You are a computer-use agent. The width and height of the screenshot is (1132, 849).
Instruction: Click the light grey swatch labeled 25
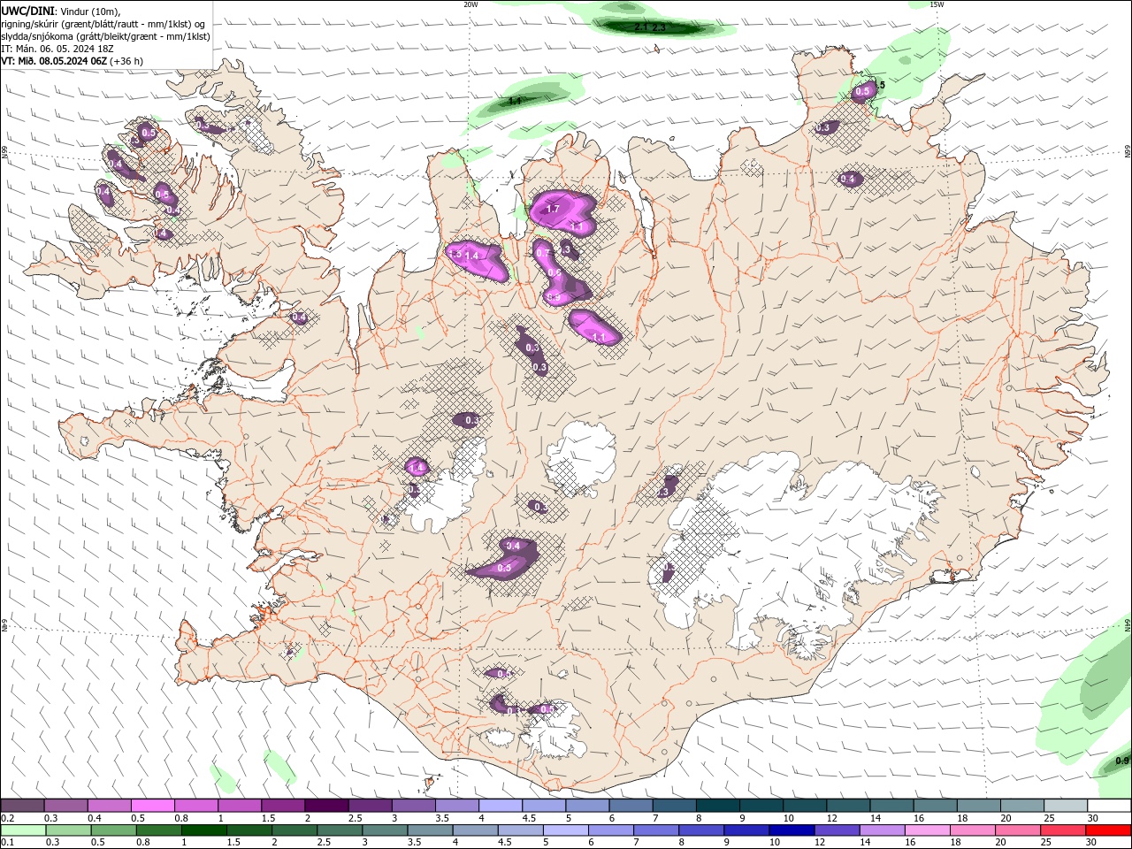click(1067, 806)
